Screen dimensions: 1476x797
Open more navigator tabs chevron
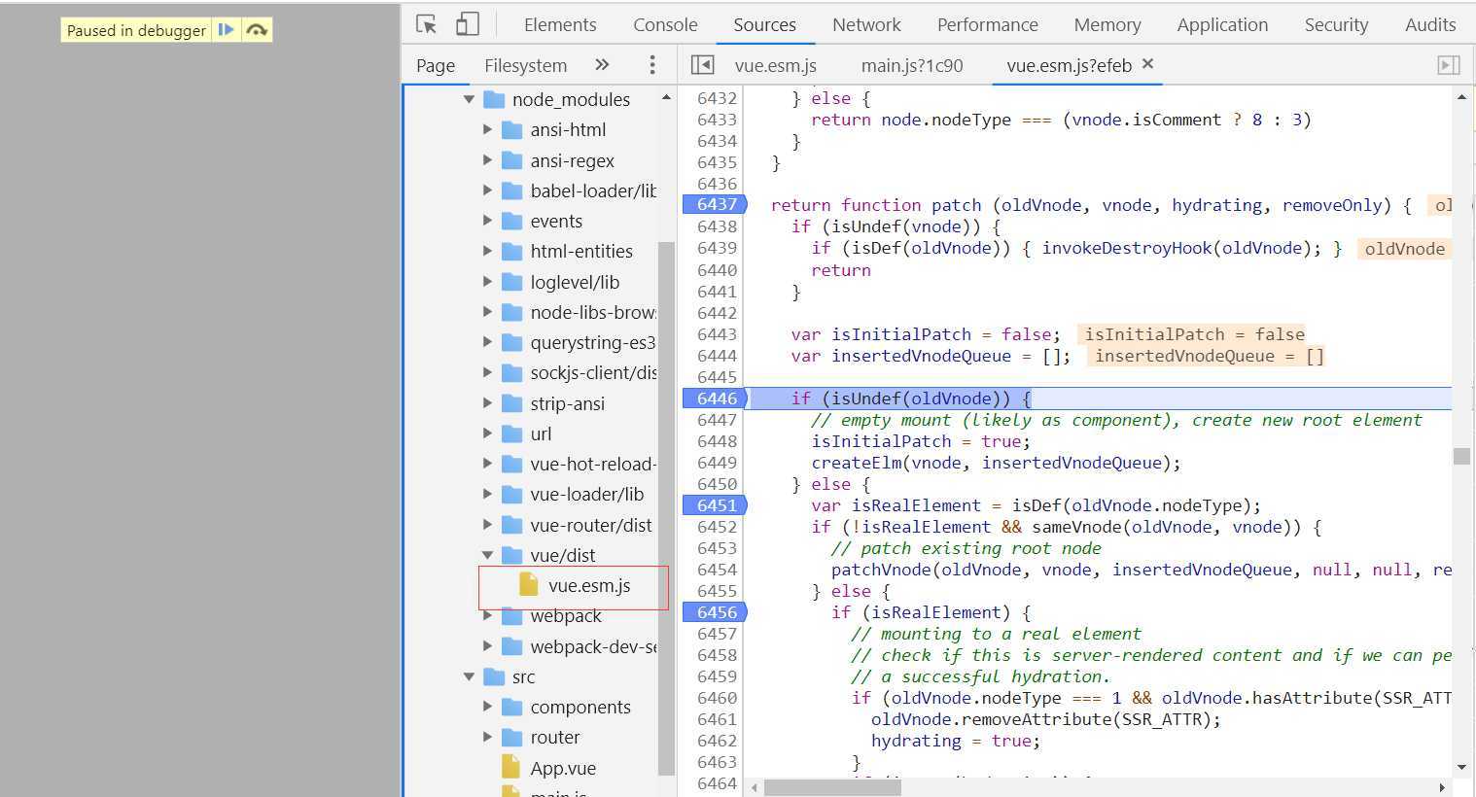coord(602,65)
